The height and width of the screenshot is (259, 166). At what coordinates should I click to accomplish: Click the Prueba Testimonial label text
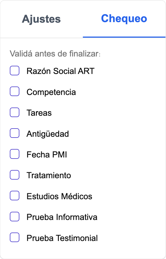[x=62, y=238]
